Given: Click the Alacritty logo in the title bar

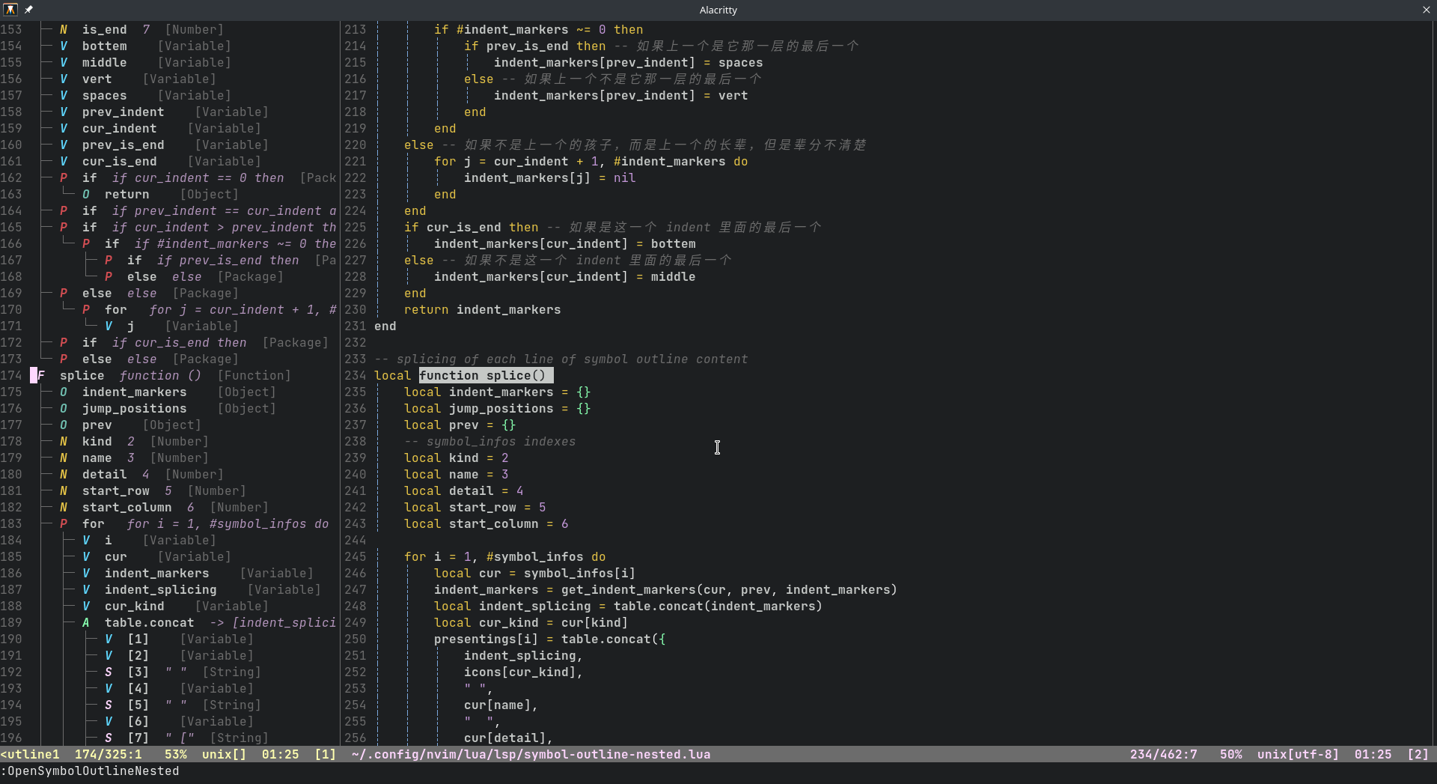Looking at the screenshot, I should click(10, 9).
